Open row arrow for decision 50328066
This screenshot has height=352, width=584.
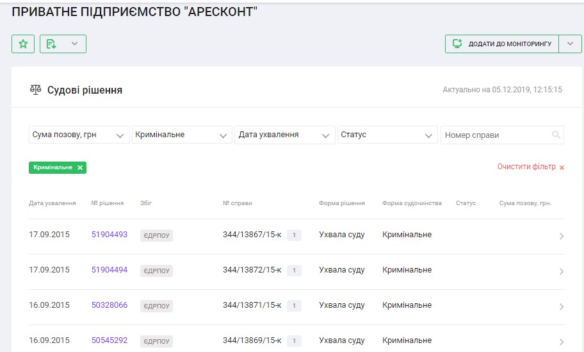(561, 306)
